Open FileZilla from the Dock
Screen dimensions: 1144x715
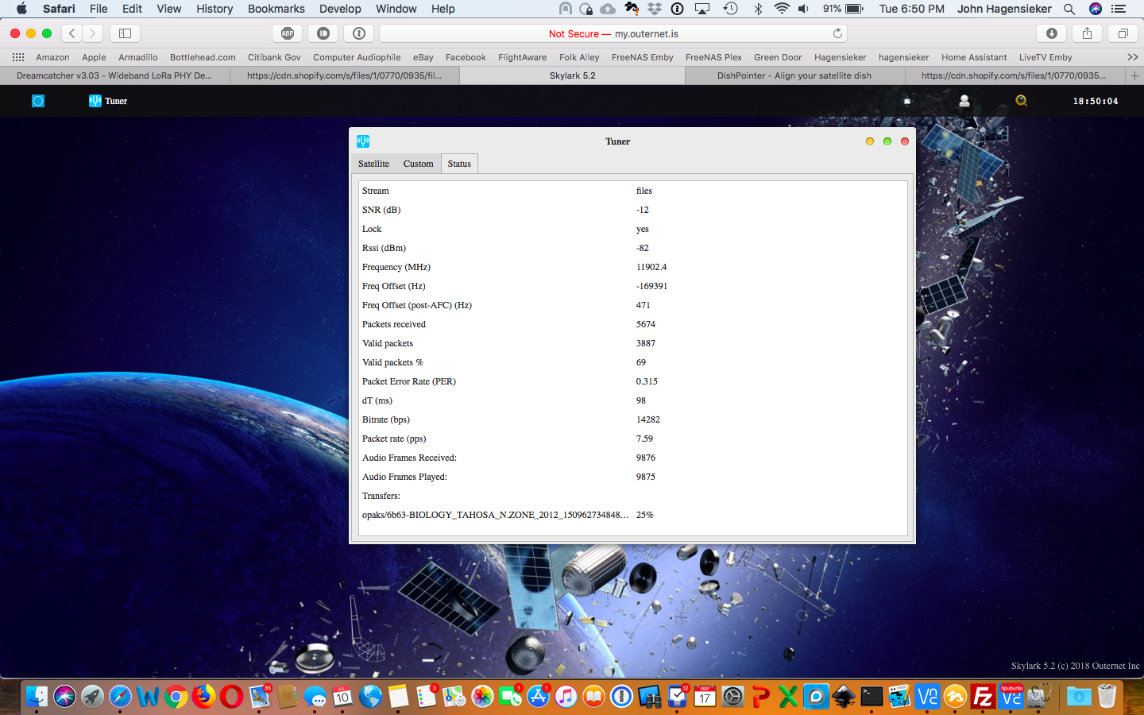(x=983, y=697)
